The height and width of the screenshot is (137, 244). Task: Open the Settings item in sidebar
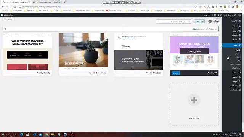click(x=236, y=86)
